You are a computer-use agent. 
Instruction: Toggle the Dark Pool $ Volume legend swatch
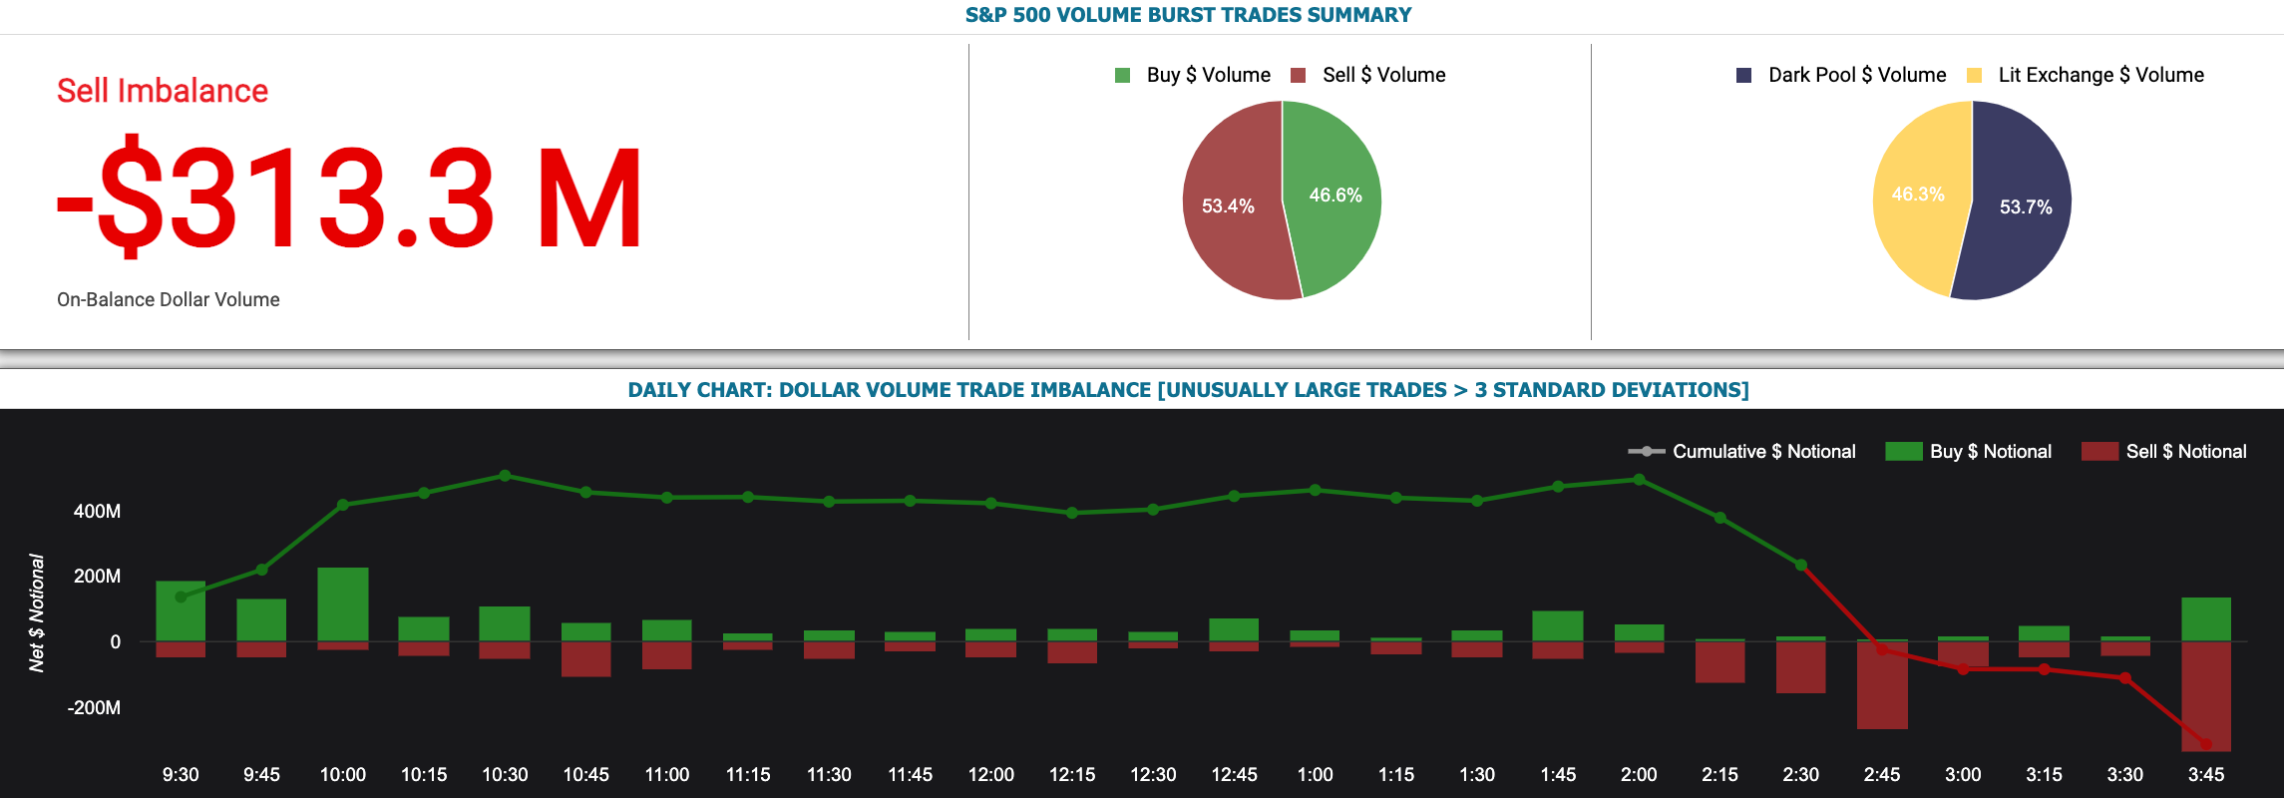click(x=1743, y=75)
